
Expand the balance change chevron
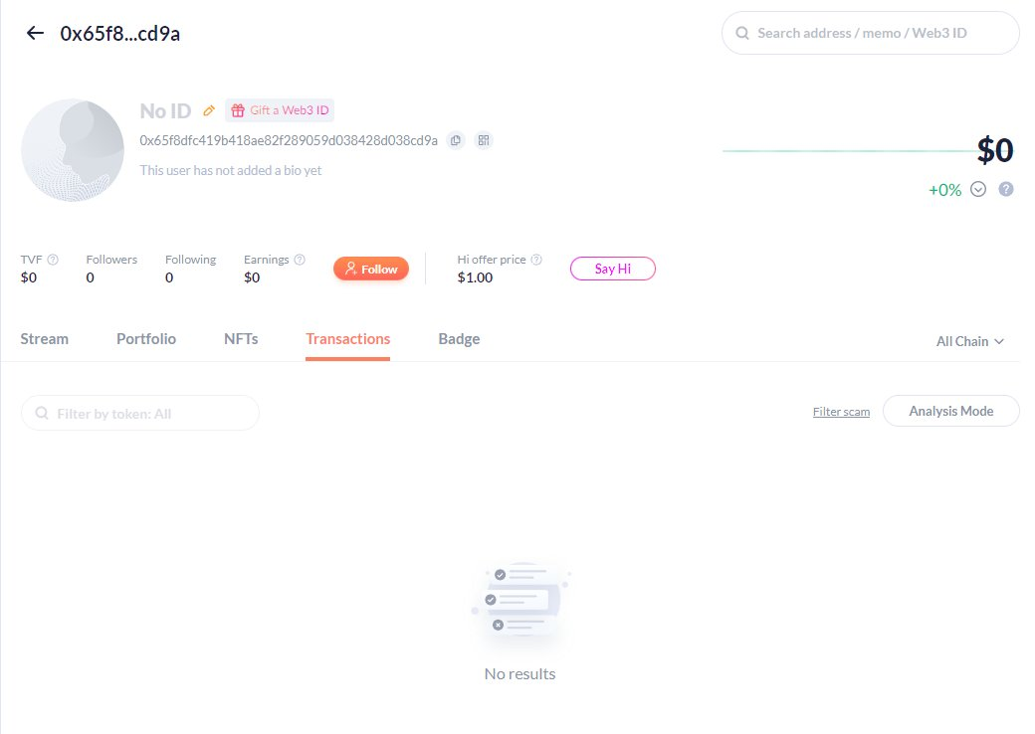977,189
